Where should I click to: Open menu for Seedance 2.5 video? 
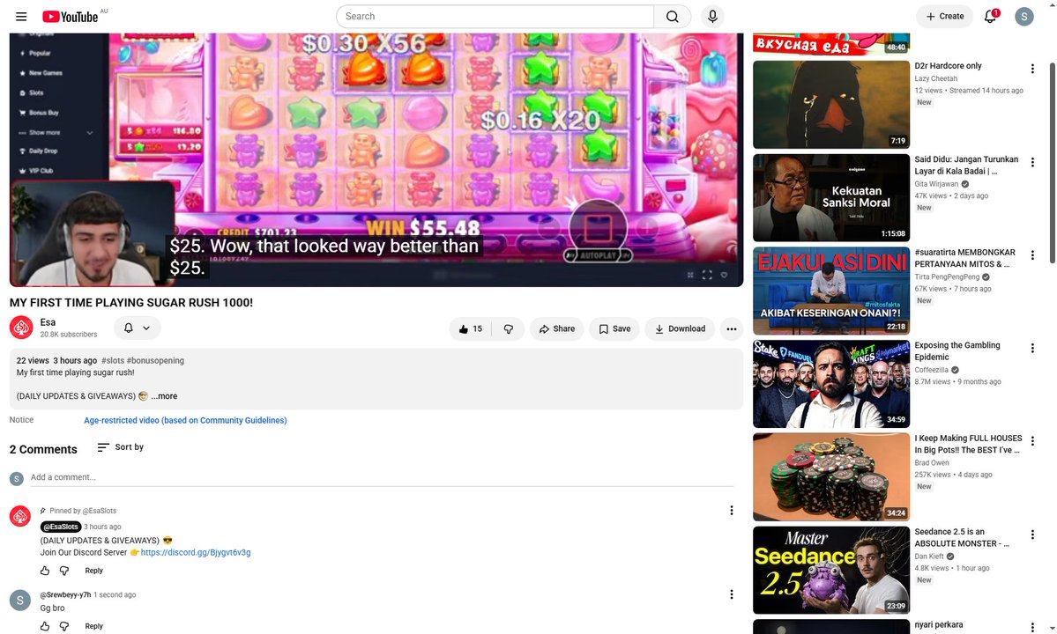[x=1032, y=534]
